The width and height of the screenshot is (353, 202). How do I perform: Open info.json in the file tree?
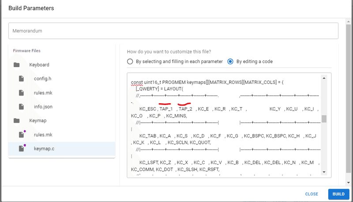43,107
